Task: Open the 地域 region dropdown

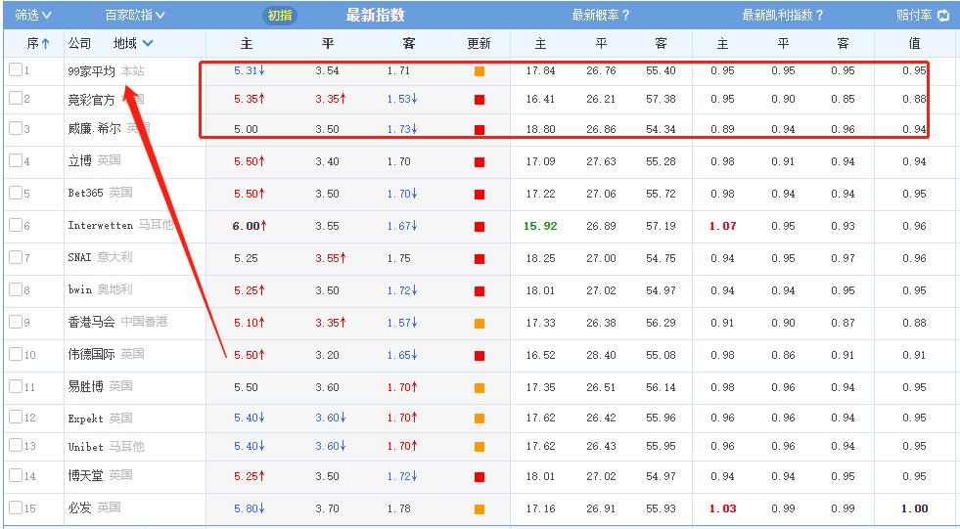Action: tap(133, 43)
